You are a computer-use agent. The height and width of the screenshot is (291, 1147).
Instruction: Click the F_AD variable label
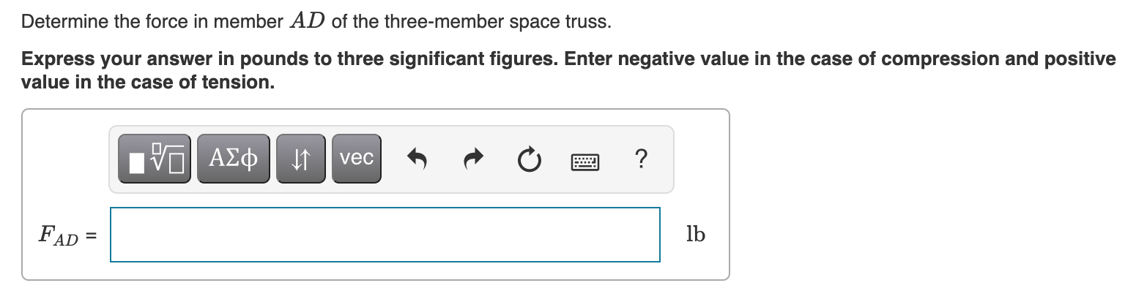[x=59, y=236]
